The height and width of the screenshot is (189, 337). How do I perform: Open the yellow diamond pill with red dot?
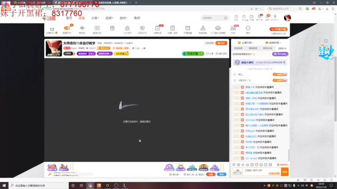121,54
